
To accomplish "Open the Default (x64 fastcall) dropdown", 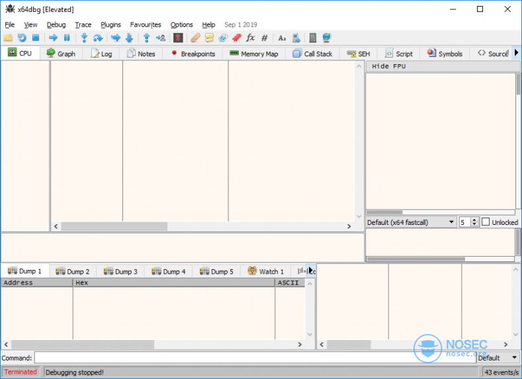I will coord(411,222).
